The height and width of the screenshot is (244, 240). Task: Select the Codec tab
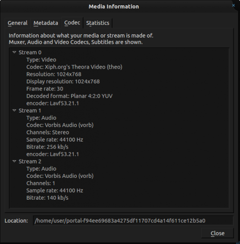click(72, 23)
